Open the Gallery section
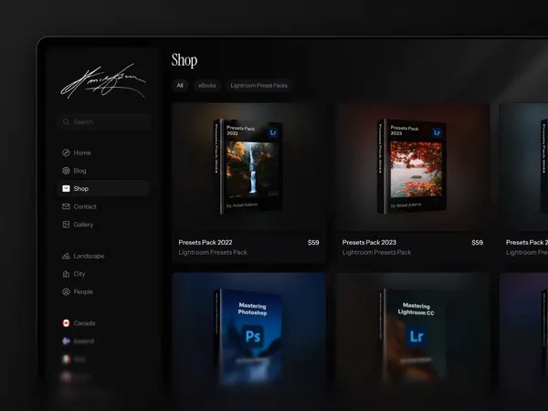548x411 pixels. coord(103,225)
